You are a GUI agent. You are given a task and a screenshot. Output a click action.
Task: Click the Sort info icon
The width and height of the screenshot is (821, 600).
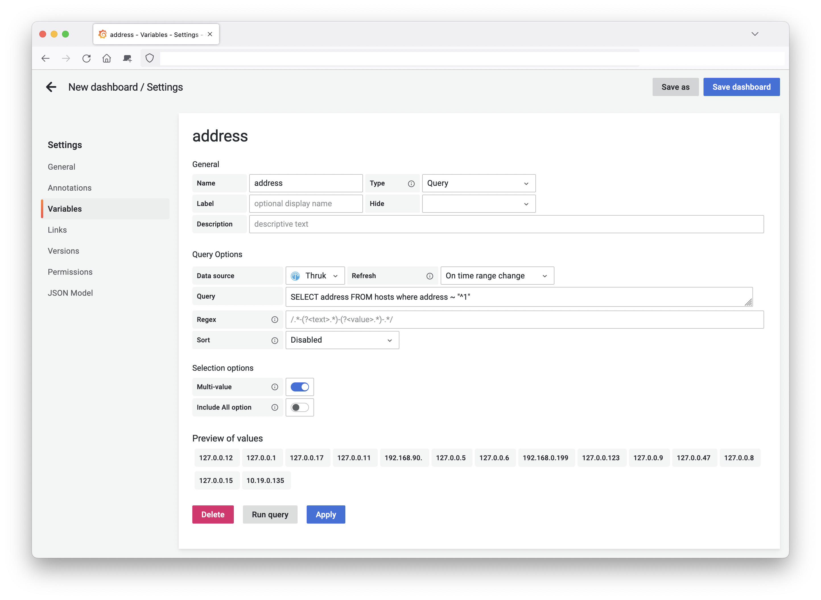pyautogui.click(x=275, y=340)
